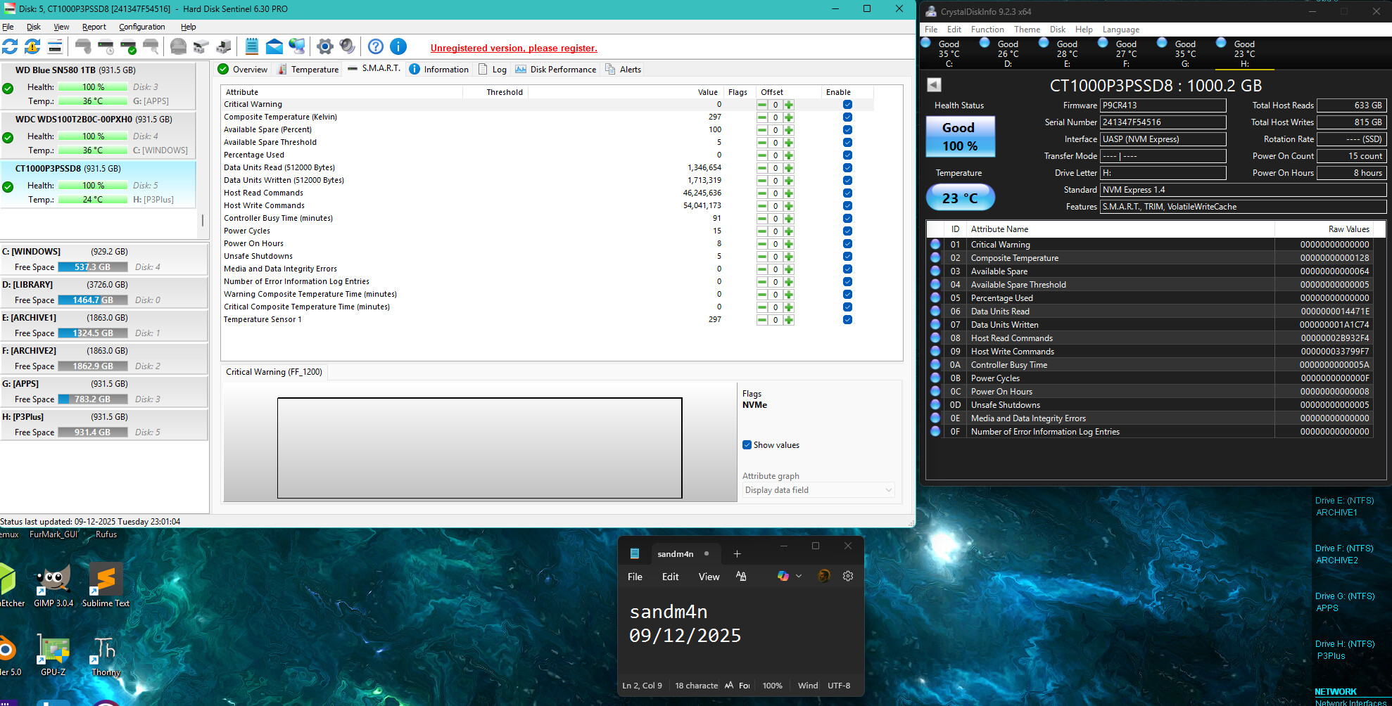
Task: Open Notepad settings gear icon
Action: pos(848,576)
